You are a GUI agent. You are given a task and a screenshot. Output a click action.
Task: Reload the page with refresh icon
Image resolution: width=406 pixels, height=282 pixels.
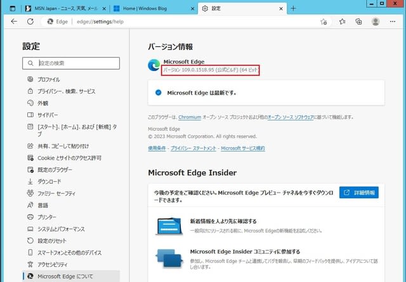[30, 22]
